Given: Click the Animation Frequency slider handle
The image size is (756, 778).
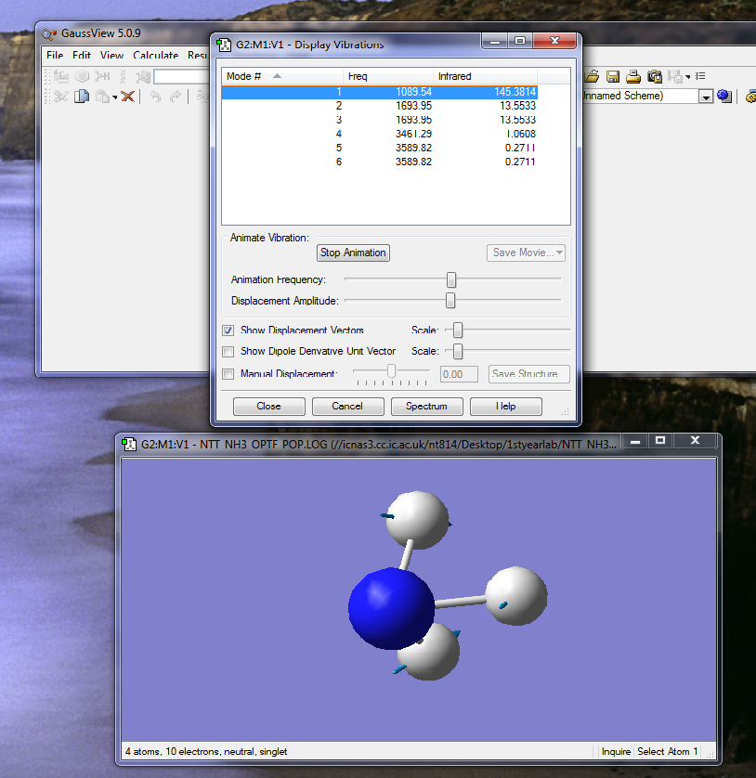Looking at the screenshot, I should tap(451, 279).
